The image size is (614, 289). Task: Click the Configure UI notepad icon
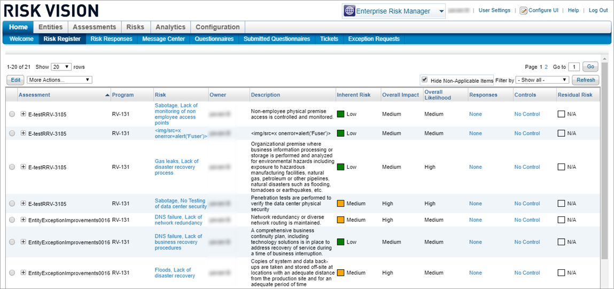(x=523, y=11)
